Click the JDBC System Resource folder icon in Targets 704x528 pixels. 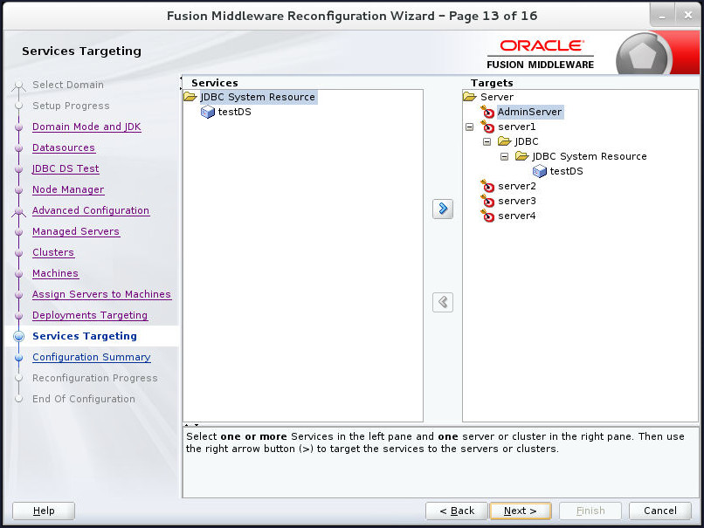(521, 156)
